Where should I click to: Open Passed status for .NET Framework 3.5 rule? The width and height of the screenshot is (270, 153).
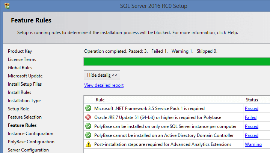(252, 108)
